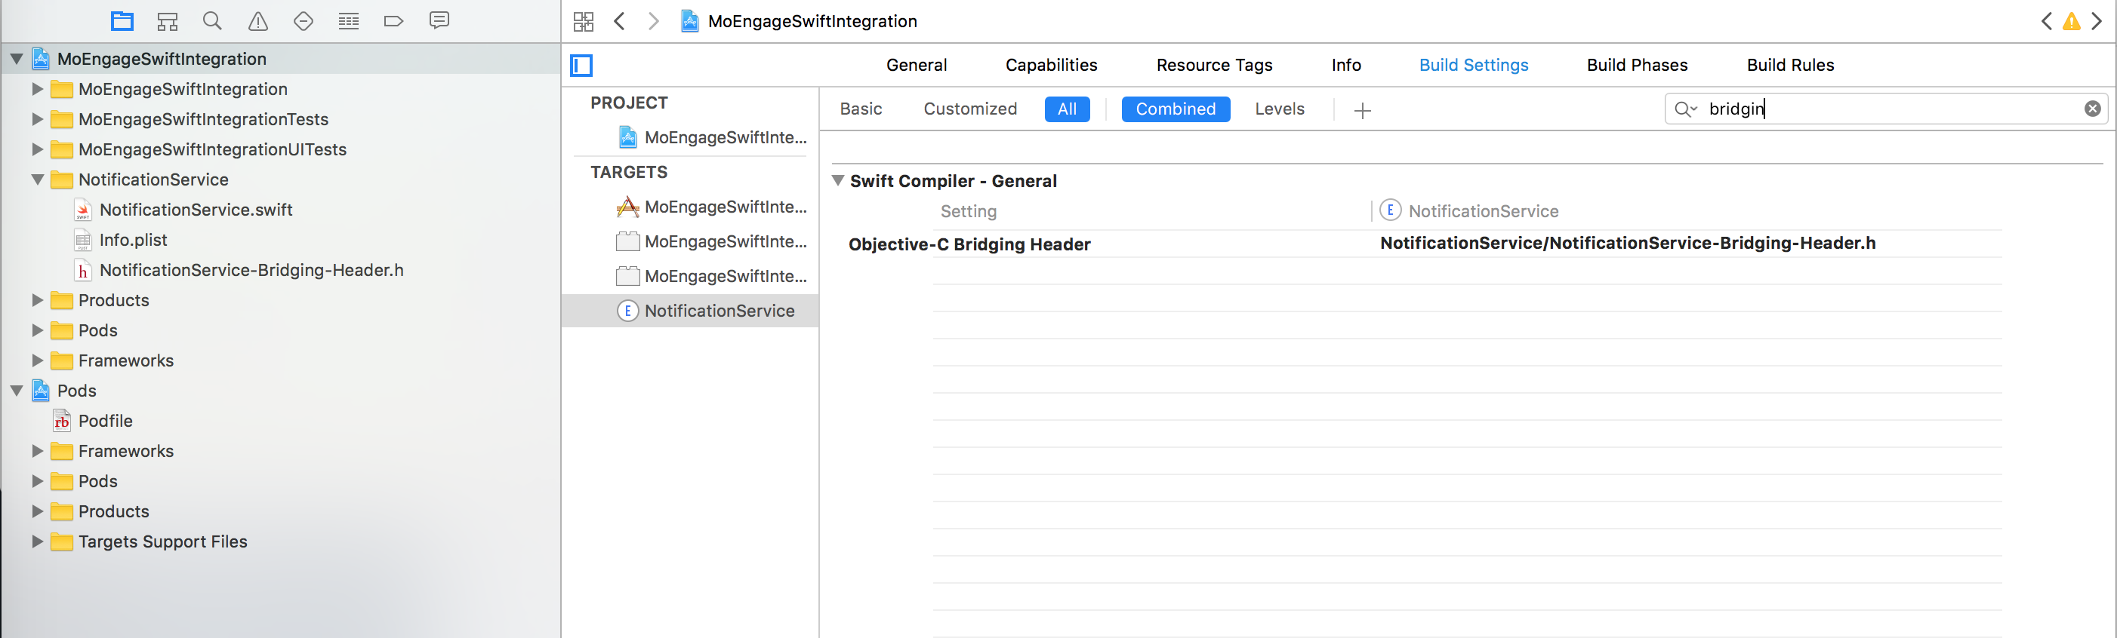Screen dimensions: 2117x638
Task: Clear the build settings search field
Action: coord(2092,109)
